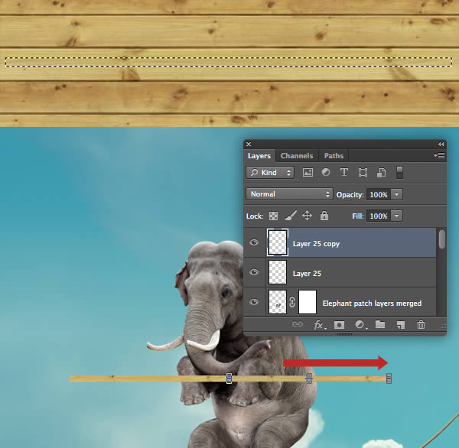The height and width of the screenshot is (448, 459).
Task: Click the Opacity value field
Action: click(x=379, y=194)
